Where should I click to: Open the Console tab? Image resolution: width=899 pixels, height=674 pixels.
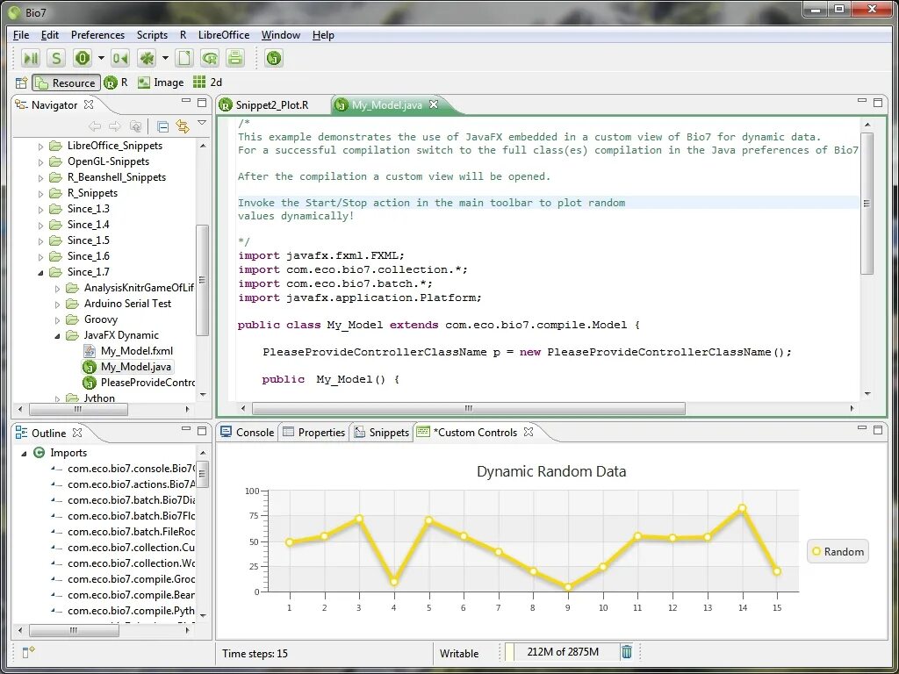tap(247, 432)
